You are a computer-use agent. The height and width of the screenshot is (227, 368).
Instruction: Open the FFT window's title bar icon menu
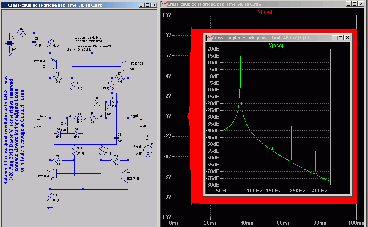coord(209,38)
